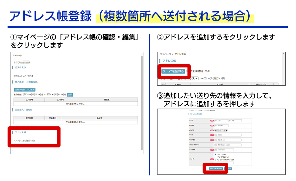Click the アドレスを追加する button
Screen dimensions: 296x181
(173, 71)
